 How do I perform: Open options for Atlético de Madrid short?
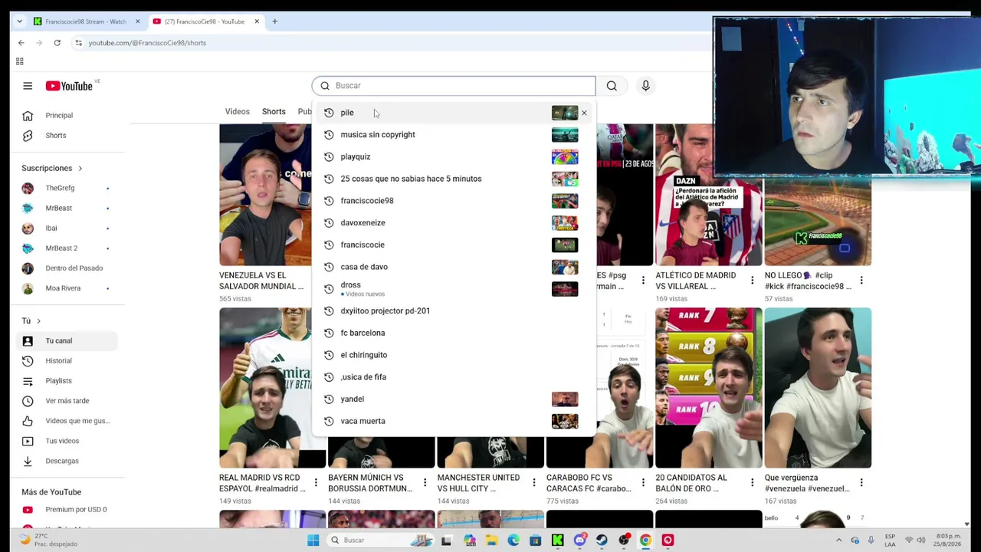click(752, 281)
